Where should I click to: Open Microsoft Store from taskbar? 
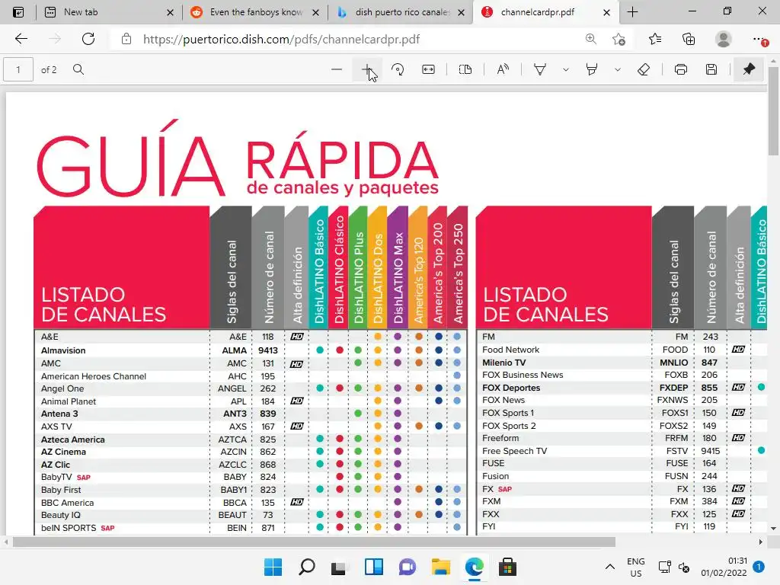tap(507, 567)
